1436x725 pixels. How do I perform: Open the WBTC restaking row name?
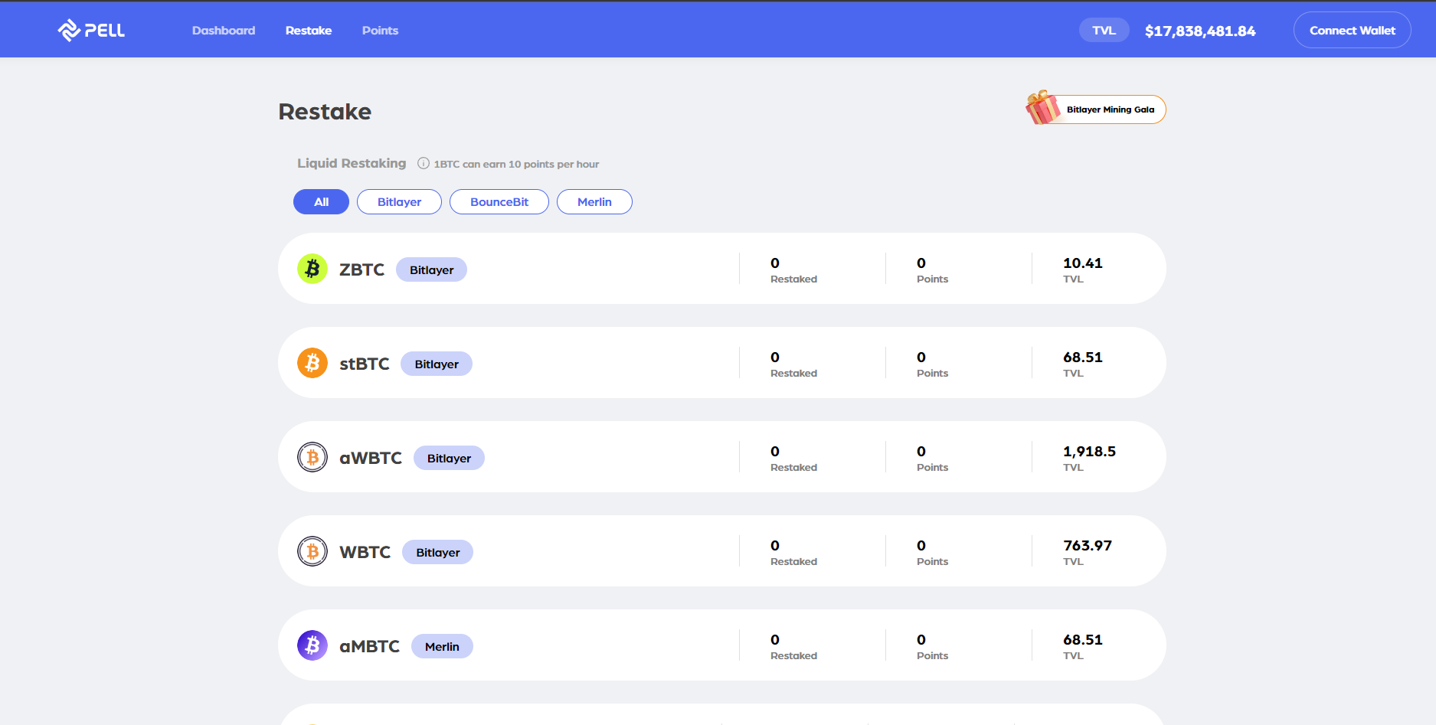click(365, 552)
